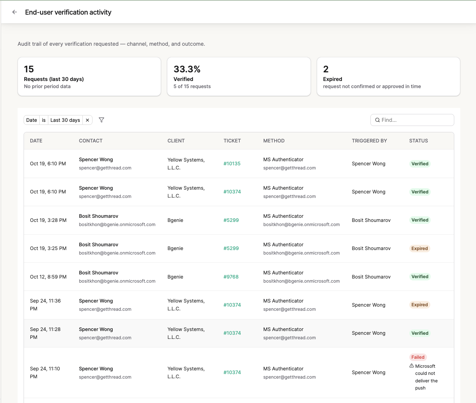Click the Verified badge in the #10135 row
Screen dimensions: 476x403
(x=420, y=164)
